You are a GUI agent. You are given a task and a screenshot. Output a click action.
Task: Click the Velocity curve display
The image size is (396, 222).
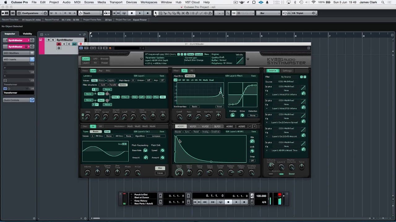[240, 60]
